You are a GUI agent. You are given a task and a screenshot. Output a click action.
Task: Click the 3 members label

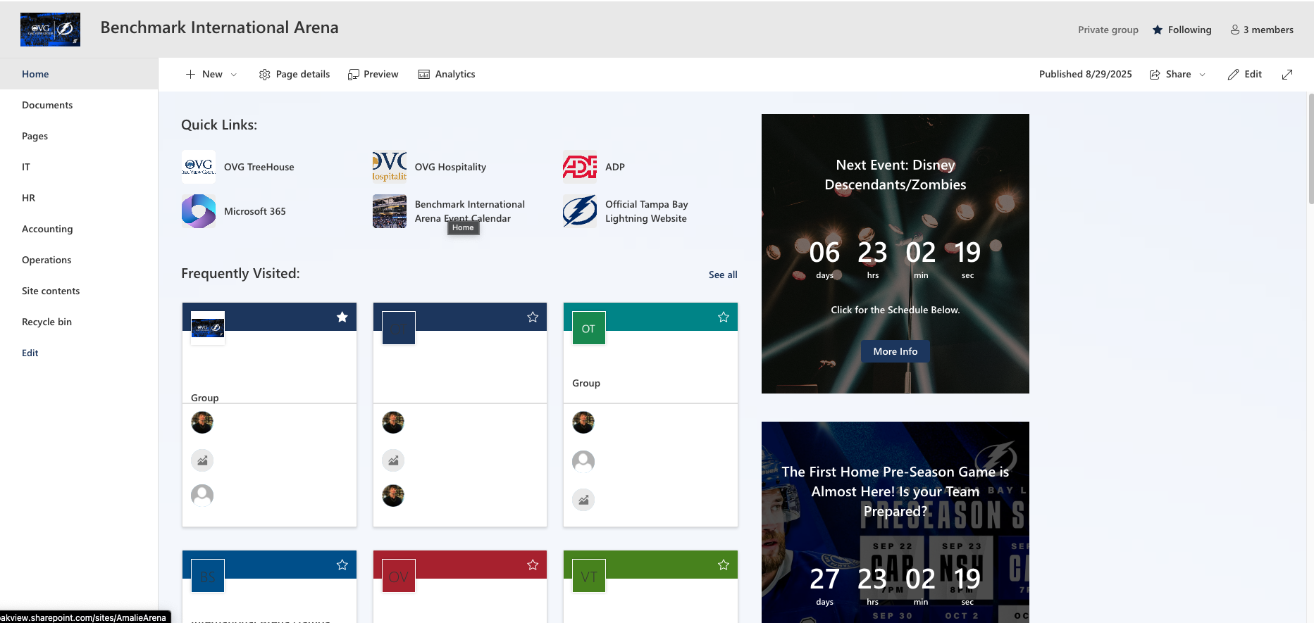tap(1268, 30)
